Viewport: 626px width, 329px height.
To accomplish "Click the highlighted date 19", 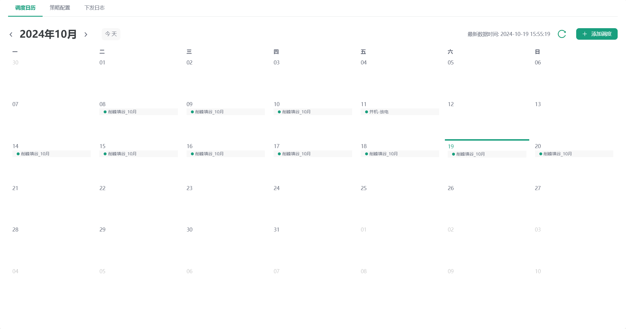I will (451, 146).
